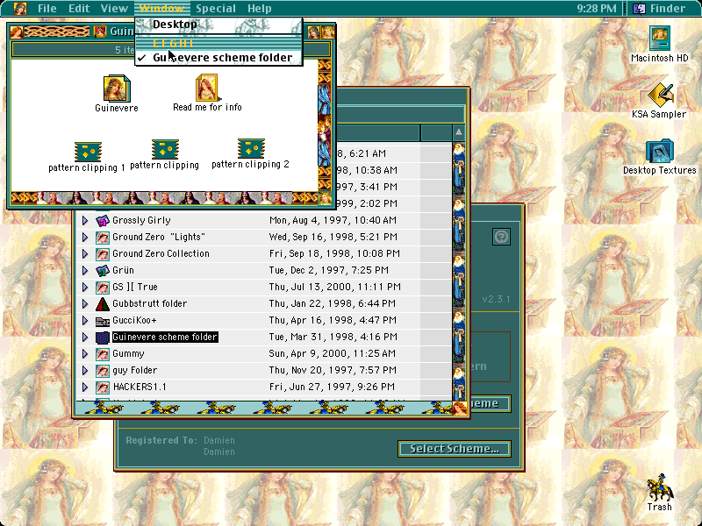Click the guy Folder row icon
This screenshot has height=526, width=702.
point(103,370)
